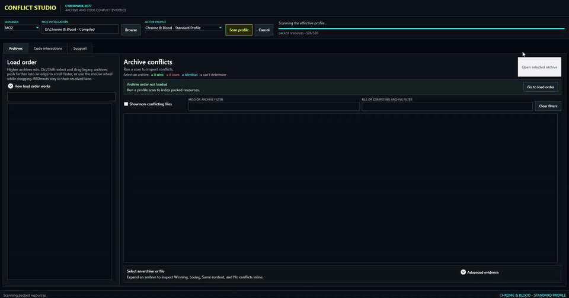Switch to the Archives tab
569x298 pixels.
click(15, 48)
